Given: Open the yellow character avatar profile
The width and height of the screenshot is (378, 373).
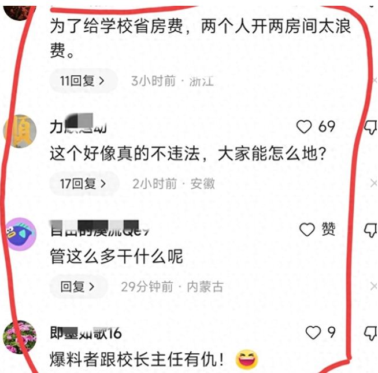Looking at the screenshot, I should tap(20, 131).
